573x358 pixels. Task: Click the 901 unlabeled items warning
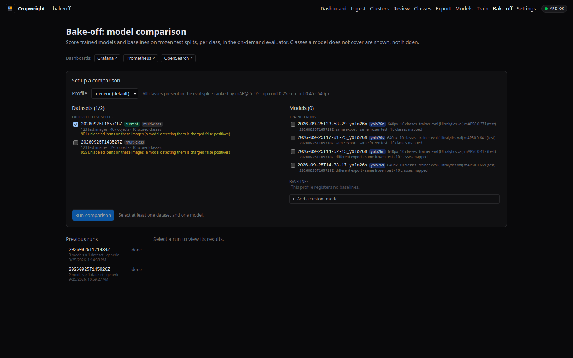(155, 134)
